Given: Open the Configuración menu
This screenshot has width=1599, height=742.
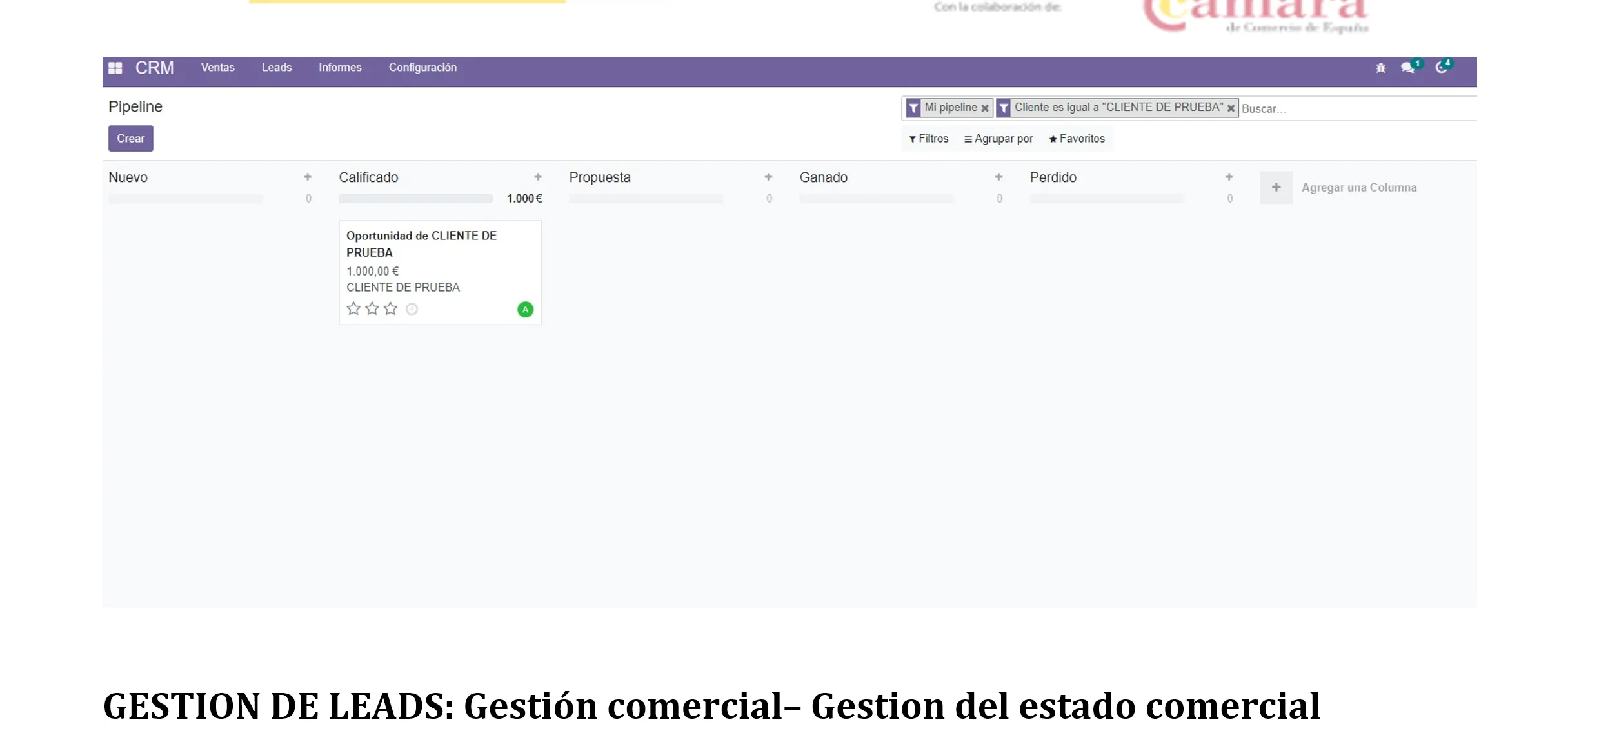Looking at the screenshot, I should tap(422, 68).
